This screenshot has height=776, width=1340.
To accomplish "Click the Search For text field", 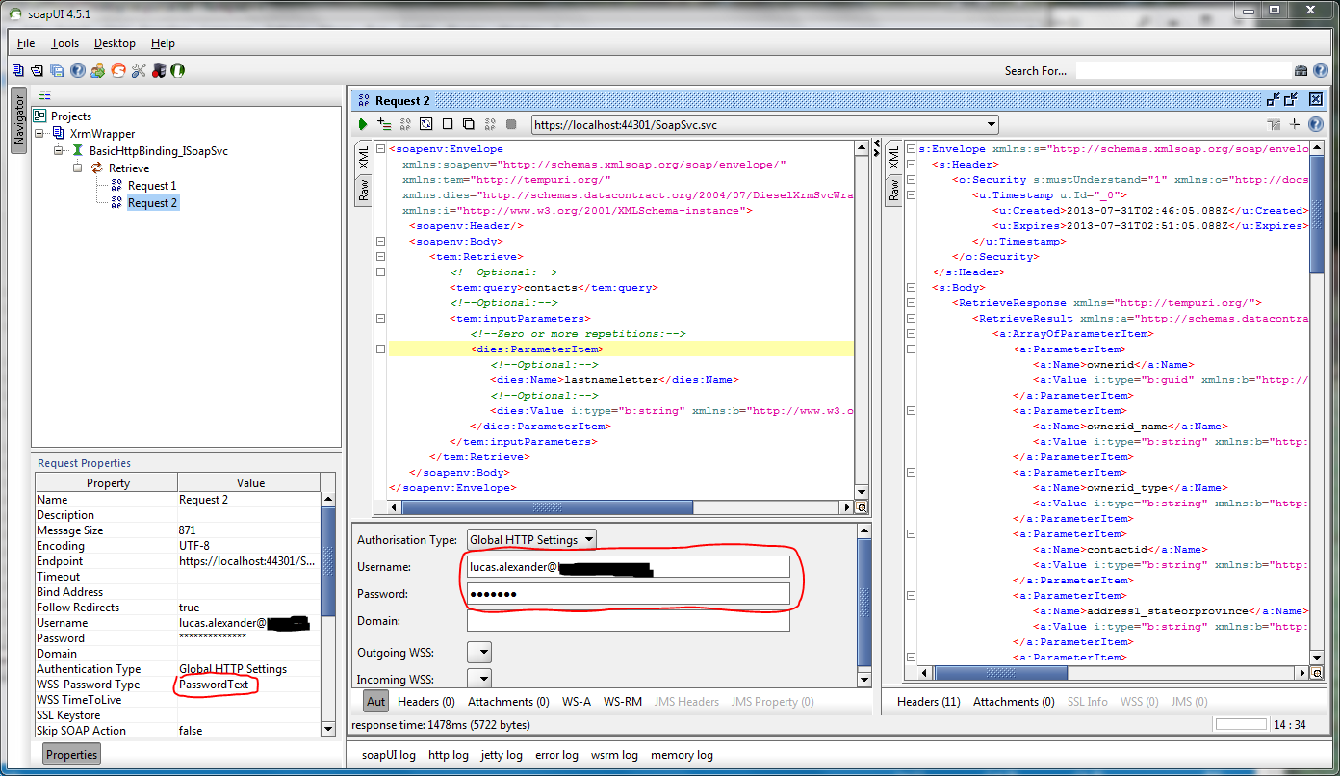I will 1183,70.
